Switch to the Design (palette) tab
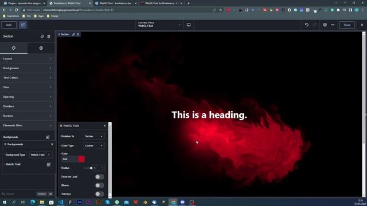This screenshot has height=206, width=367. click(x=14, y=48)
